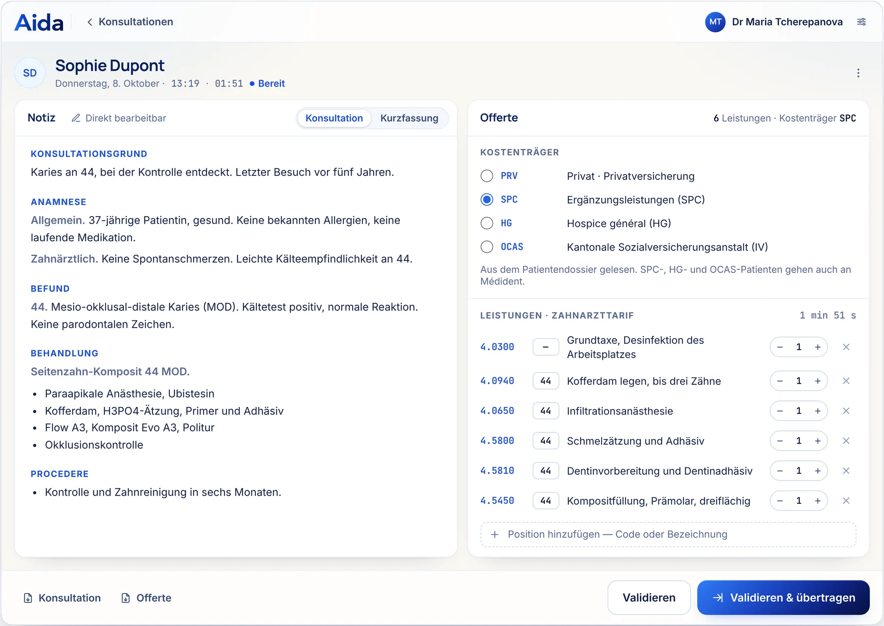Go back to Konsultationen list
This screenshot has width=884, height=626.
click(x=130, y=22)
